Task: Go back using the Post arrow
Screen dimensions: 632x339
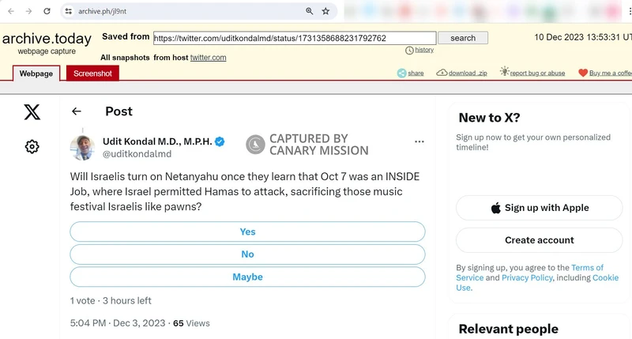Action: click(x=77, y=111)
